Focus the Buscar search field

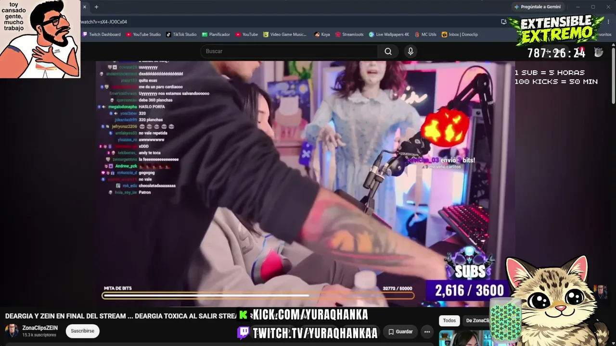point(289,51)
